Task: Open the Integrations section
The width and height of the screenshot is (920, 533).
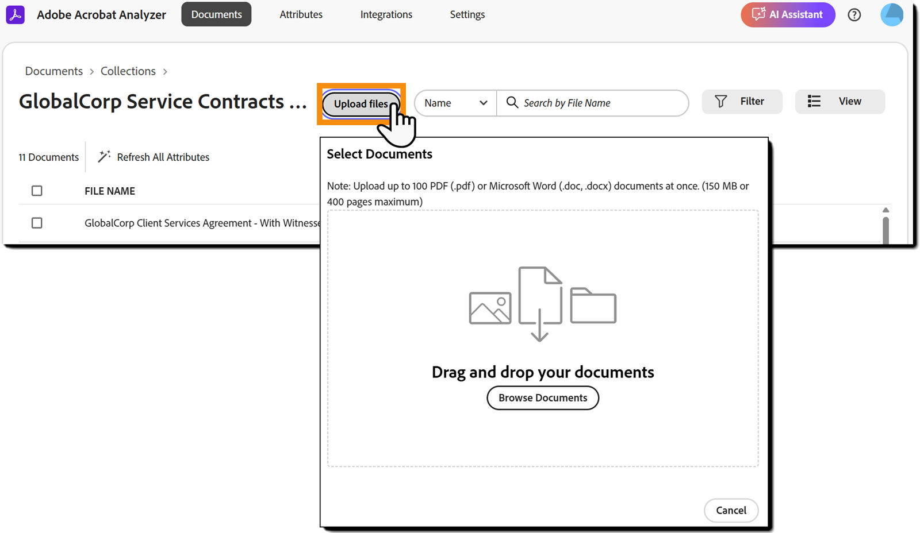Action: (x=386, y=14)
